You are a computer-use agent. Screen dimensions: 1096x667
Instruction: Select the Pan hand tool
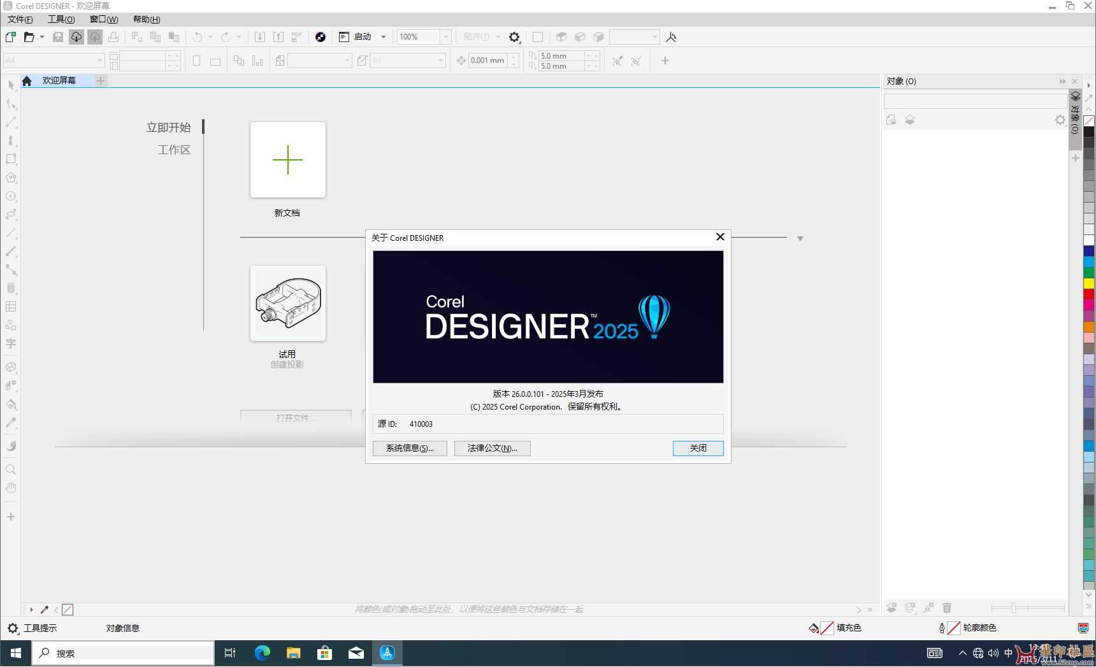(11, 488)
